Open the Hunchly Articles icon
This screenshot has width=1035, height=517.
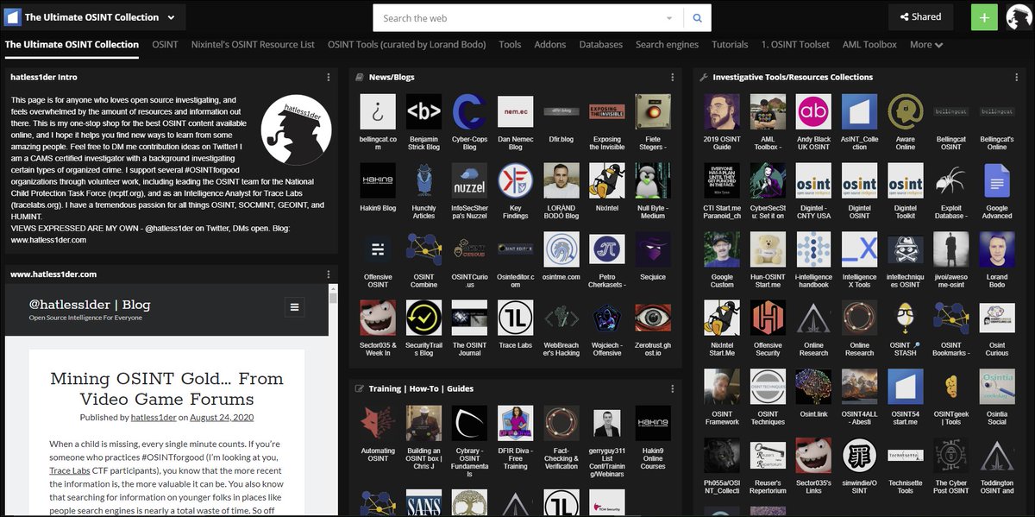click(423, 180)
